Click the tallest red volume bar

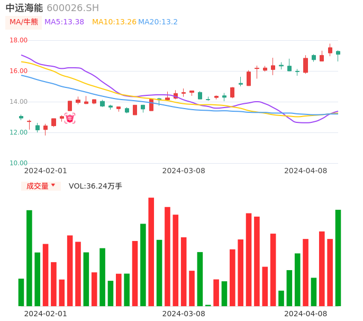(151, 252)
